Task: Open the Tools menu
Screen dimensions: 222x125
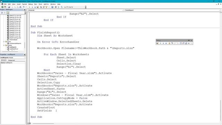Action: tap(40, 4)
